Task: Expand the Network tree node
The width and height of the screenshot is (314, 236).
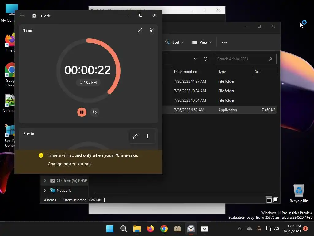Action: (x=45, y=191)
